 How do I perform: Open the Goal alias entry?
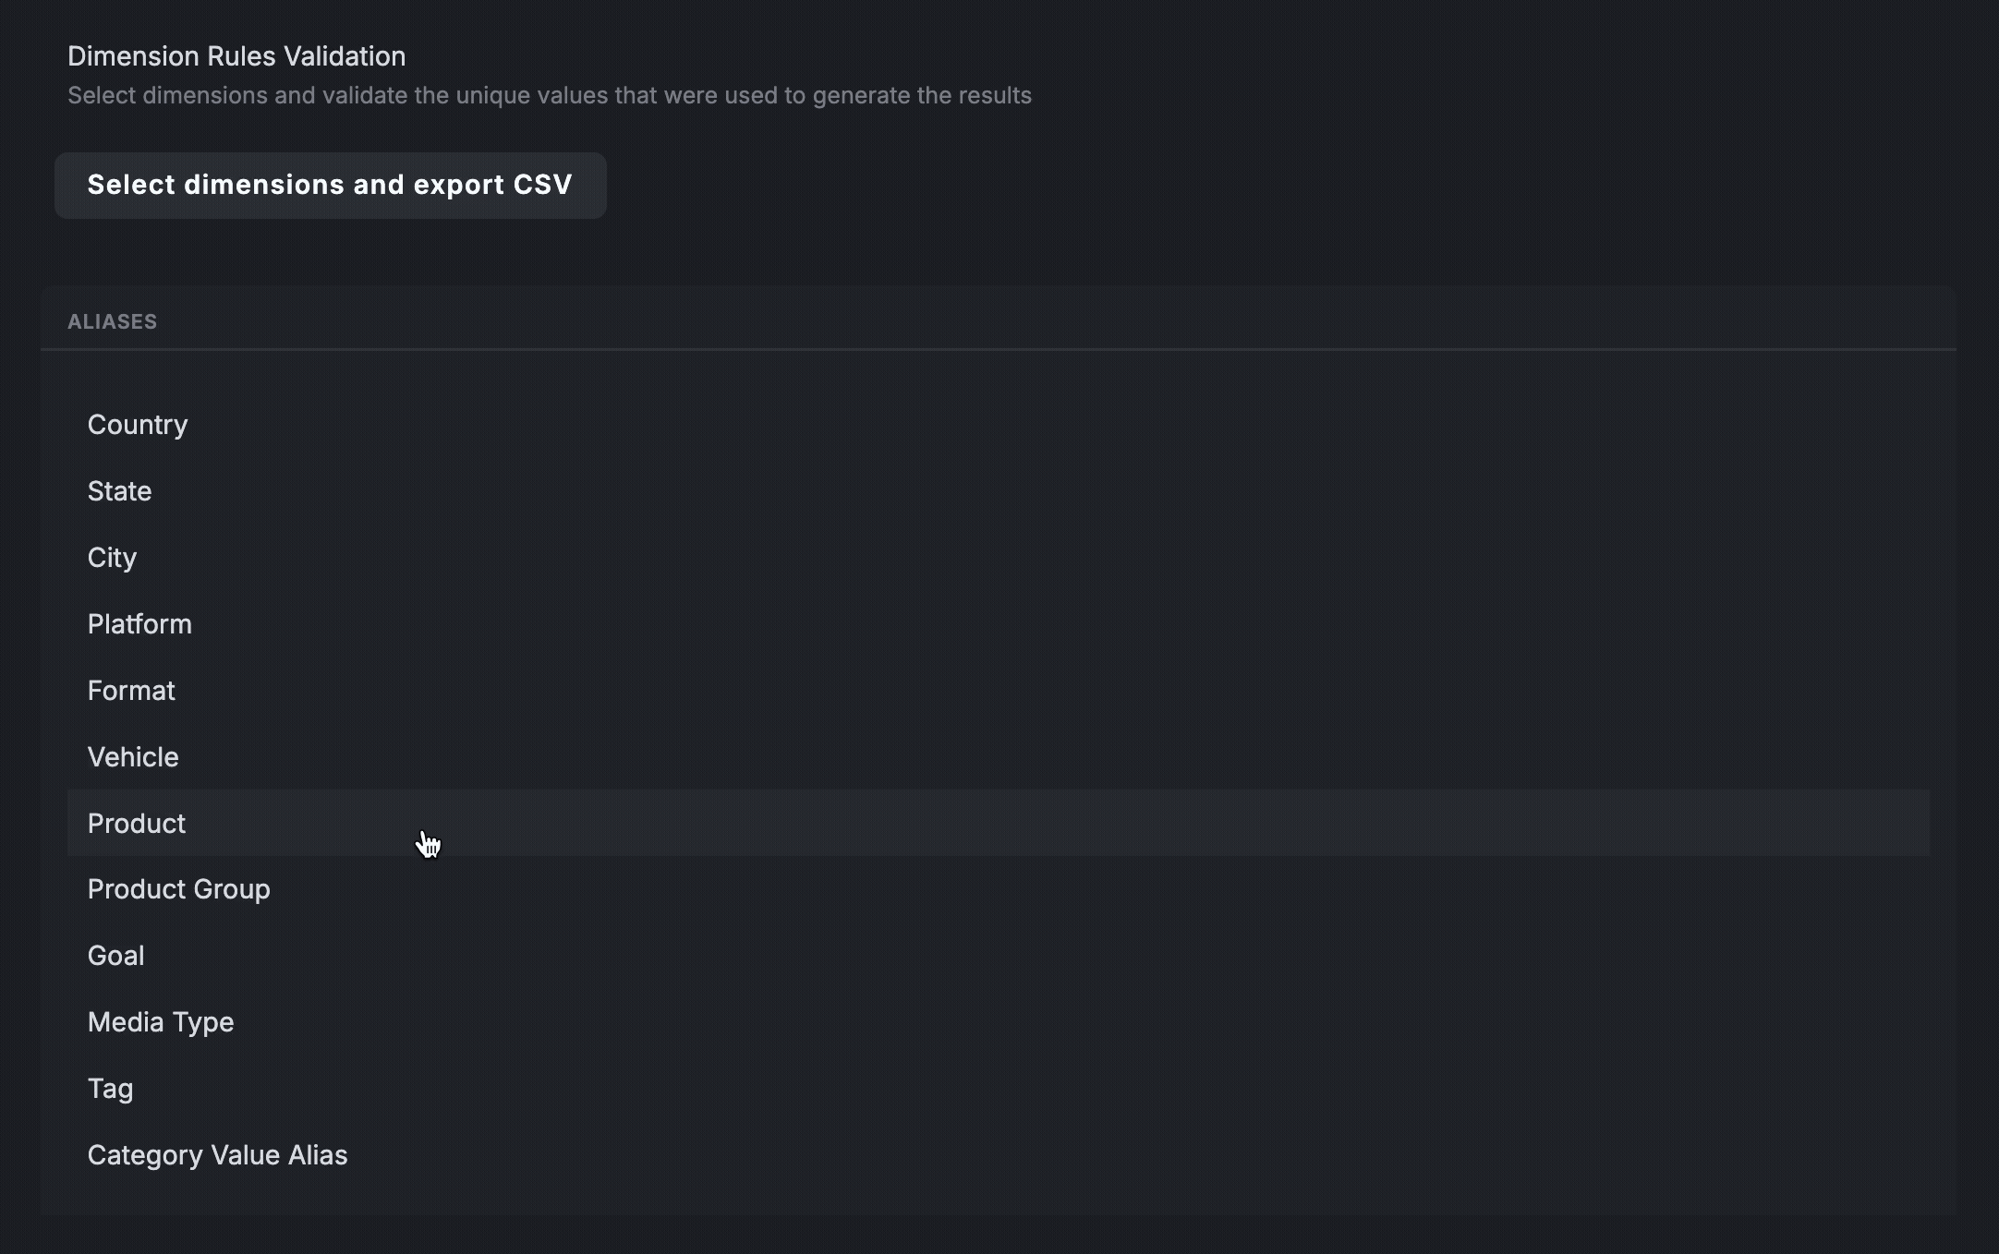(x=999, y=956)
